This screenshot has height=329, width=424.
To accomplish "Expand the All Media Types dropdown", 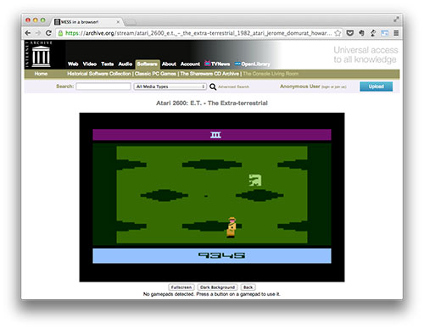I will (x=170, y=86).
